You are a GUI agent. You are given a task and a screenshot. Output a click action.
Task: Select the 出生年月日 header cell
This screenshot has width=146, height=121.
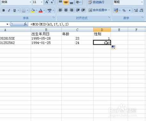tap(46, 34)
